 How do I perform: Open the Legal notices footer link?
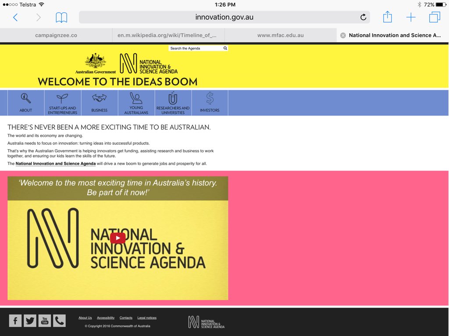(147, 318)
